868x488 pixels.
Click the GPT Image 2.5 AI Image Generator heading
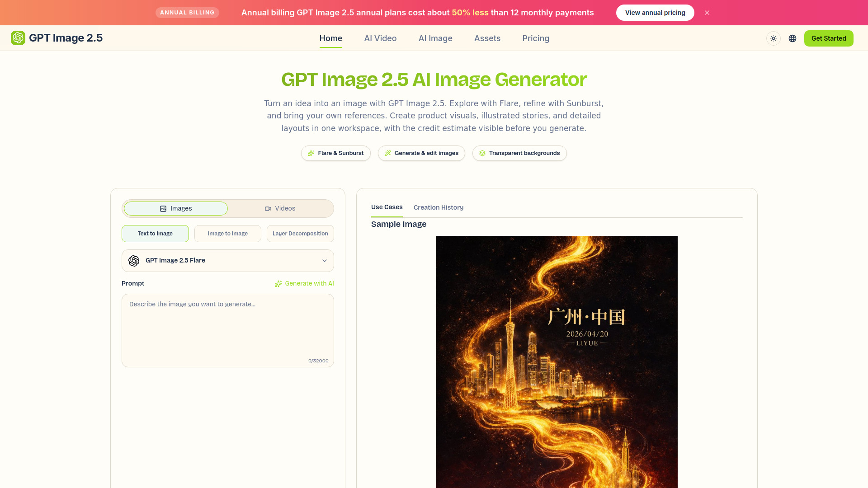434,80
